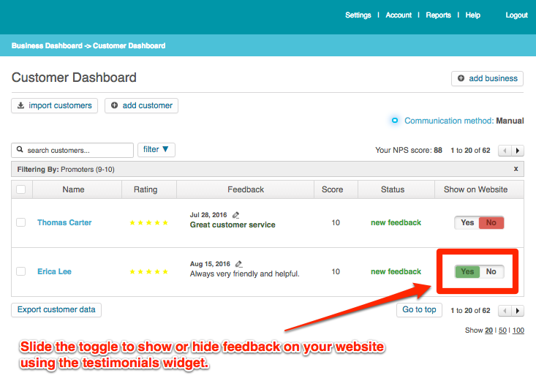536x381 pixels.
Task: Show 50 customers per page
Action: [x=502, y=331]
